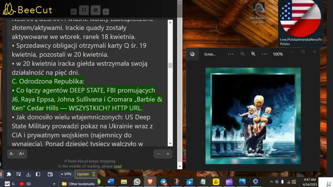Open the disc-shaped app icon in taskbar
The image size is (333, 187).
(x=255, y=182)
